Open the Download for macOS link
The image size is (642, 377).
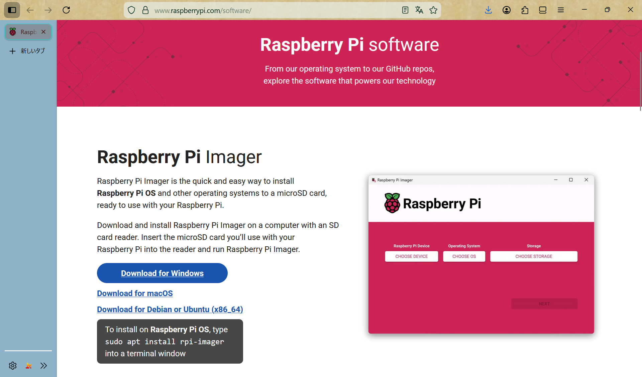tap(135, 293)
